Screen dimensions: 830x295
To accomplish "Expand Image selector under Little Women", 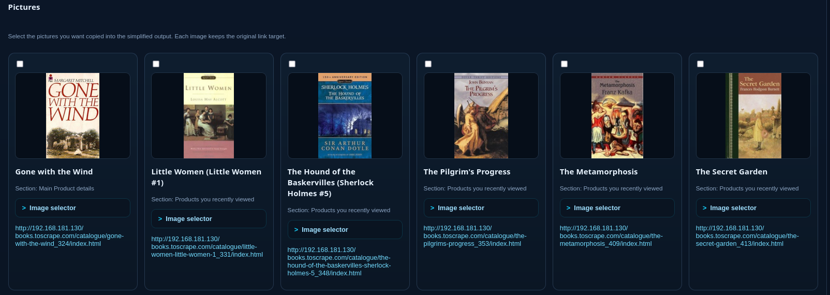I will click(x=209, y=219).
